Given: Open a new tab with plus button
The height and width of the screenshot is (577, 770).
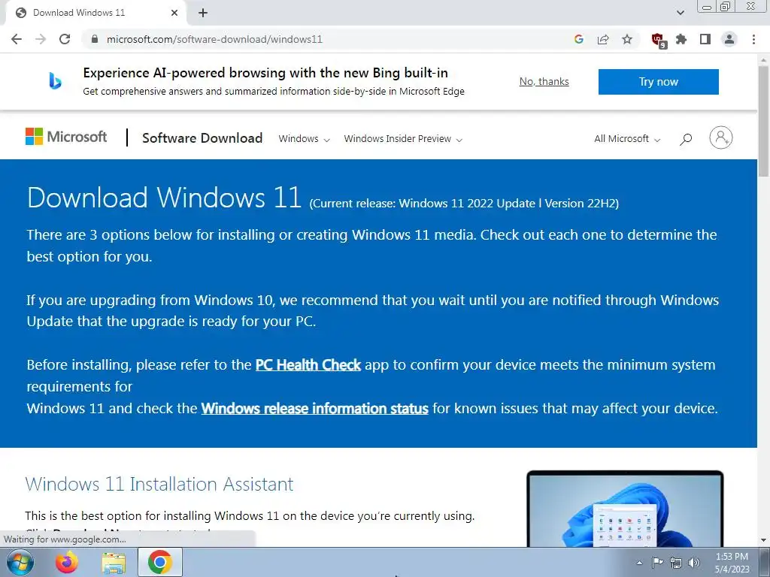Looking at the screenshot, I should tap(203, 14).
